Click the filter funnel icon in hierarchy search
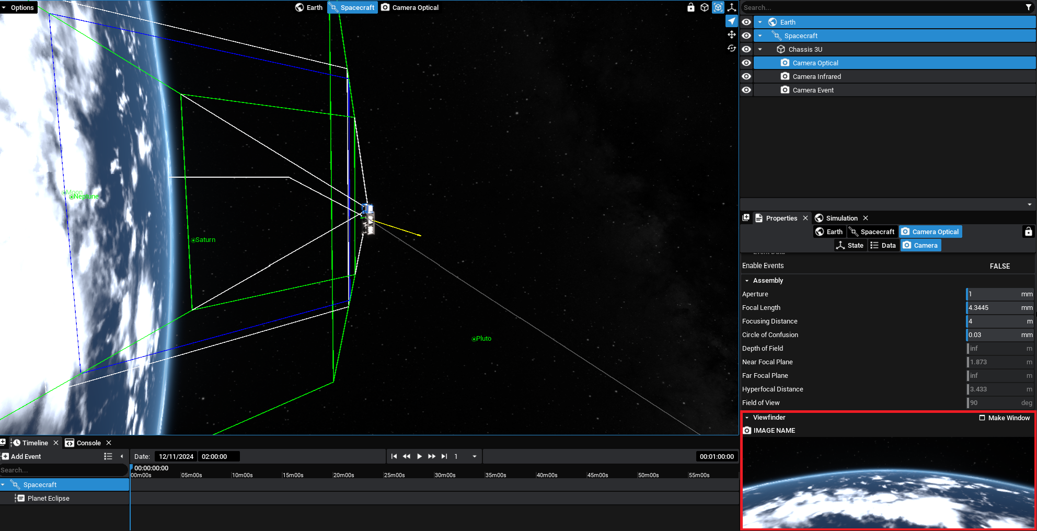1037x531 pixels. [1028, 7]
